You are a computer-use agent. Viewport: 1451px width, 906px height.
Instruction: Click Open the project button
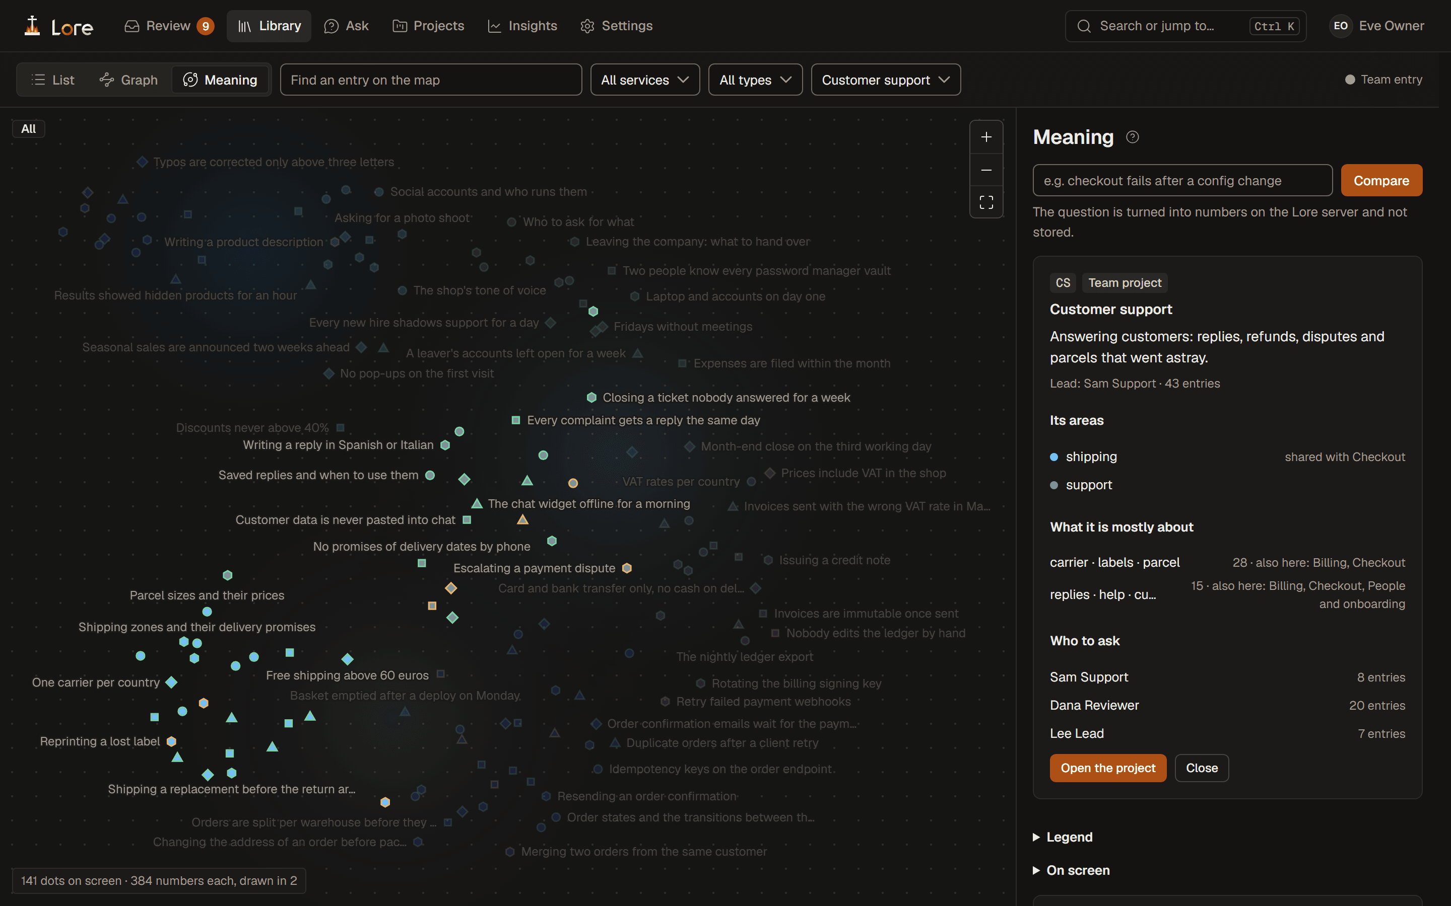click(1107, 768)
